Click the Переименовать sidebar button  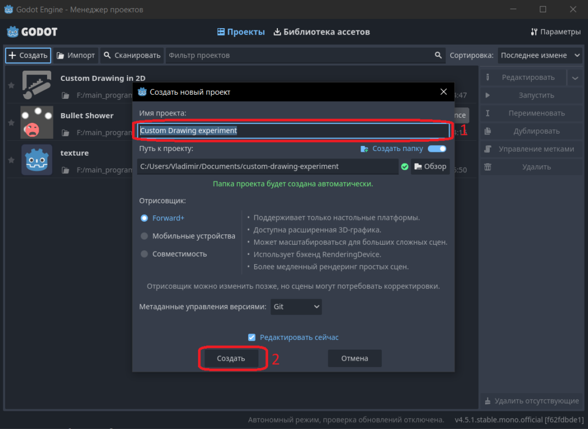[x=532, y=113]
